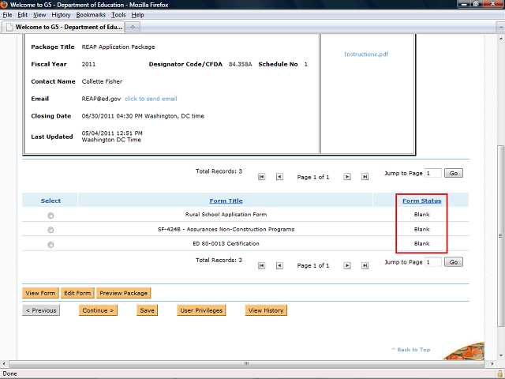This screenshot has width=505, height=379.
Task: Open the Bookmarks menu
Action: [x=91, y=15]
